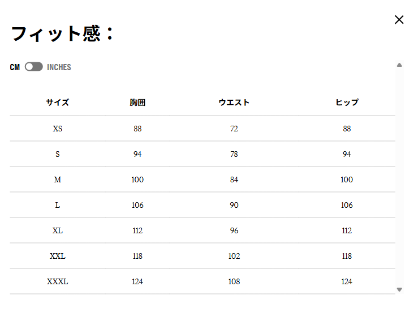Select the XXXL size row label

(x=58, y=281)
